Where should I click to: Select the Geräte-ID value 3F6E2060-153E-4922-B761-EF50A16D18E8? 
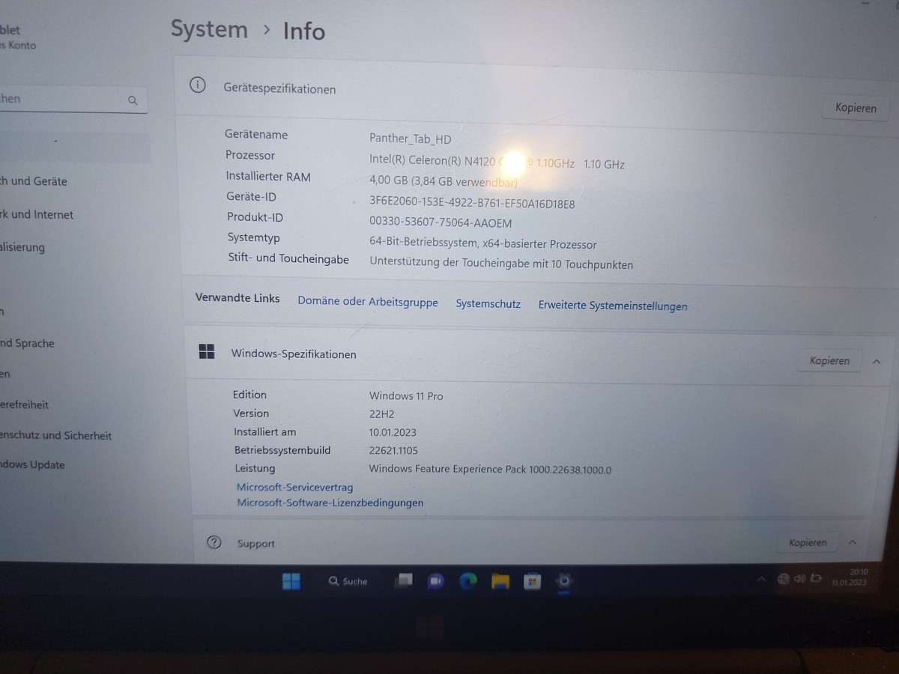coord(472,203)
